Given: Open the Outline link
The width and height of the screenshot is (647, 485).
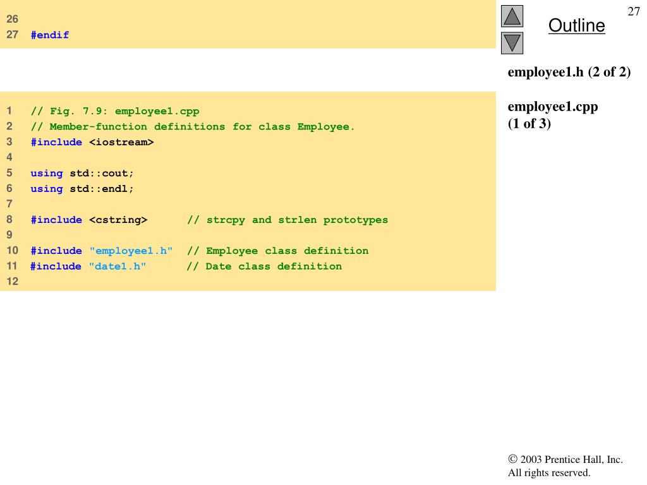Looking at the screenshot, I should (x=576, y=25).
